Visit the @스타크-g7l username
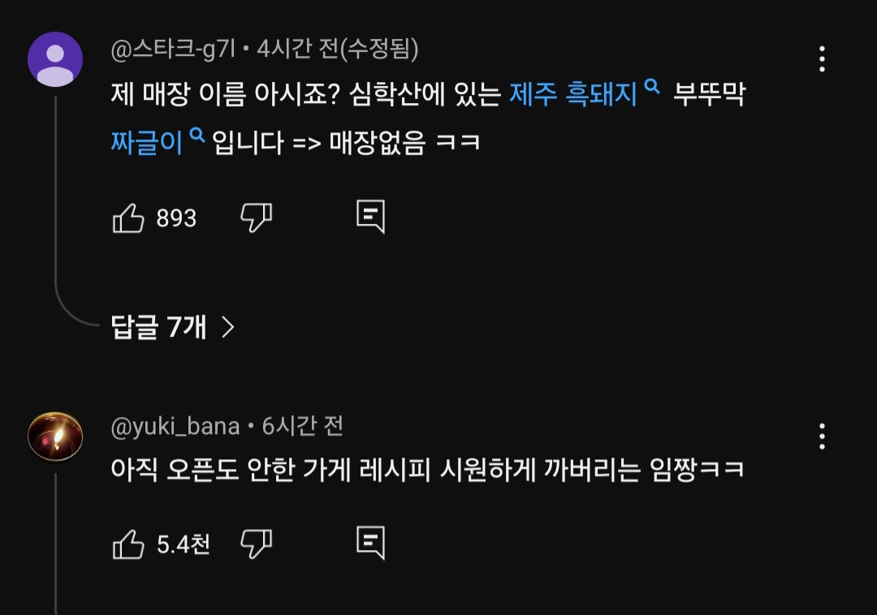The height and width of the screenshot is (615, 877). 173,50
